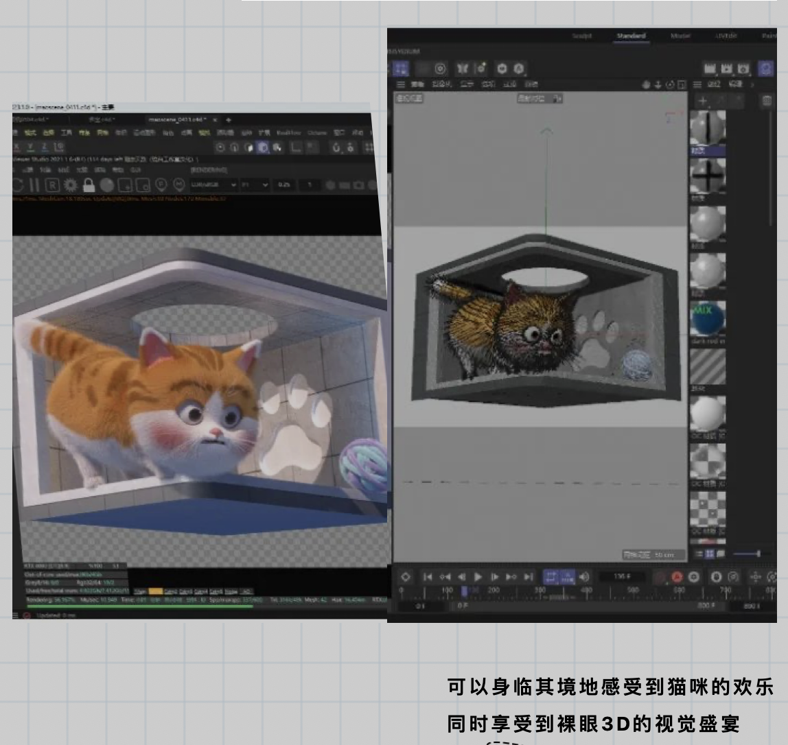Click the Octane material picker M icon
Screen dimensions: 788x745
[179, 185]
